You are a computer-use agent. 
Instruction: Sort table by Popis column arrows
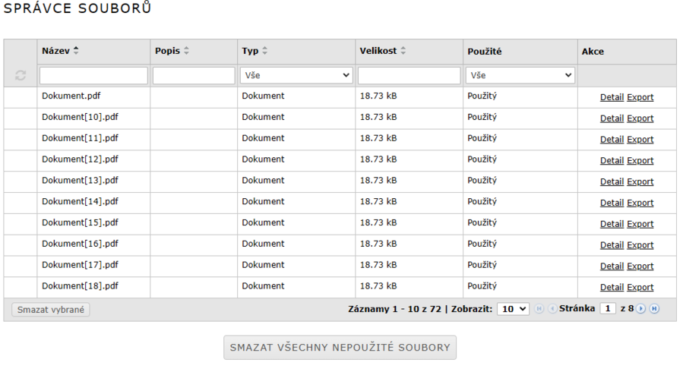point(186,51)
